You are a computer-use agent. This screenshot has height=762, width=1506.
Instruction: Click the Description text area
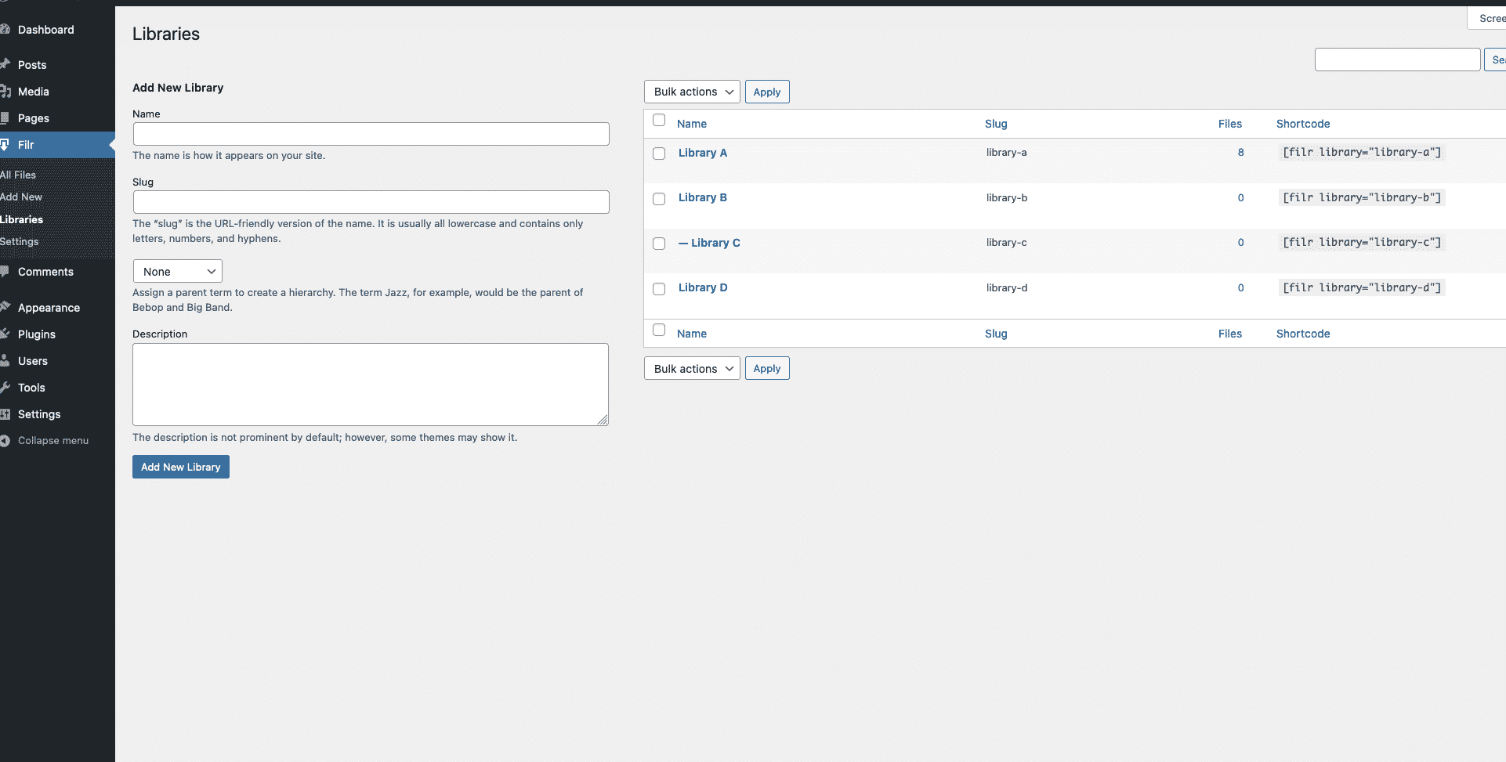click(x=371, y=385)
